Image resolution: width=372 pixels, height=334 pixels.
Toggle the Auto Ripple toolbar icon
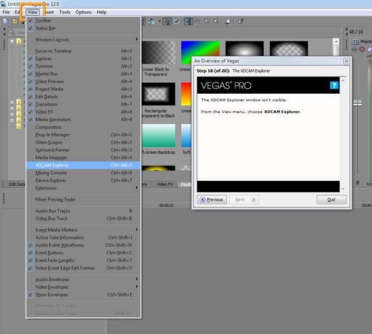click(152, 21)
